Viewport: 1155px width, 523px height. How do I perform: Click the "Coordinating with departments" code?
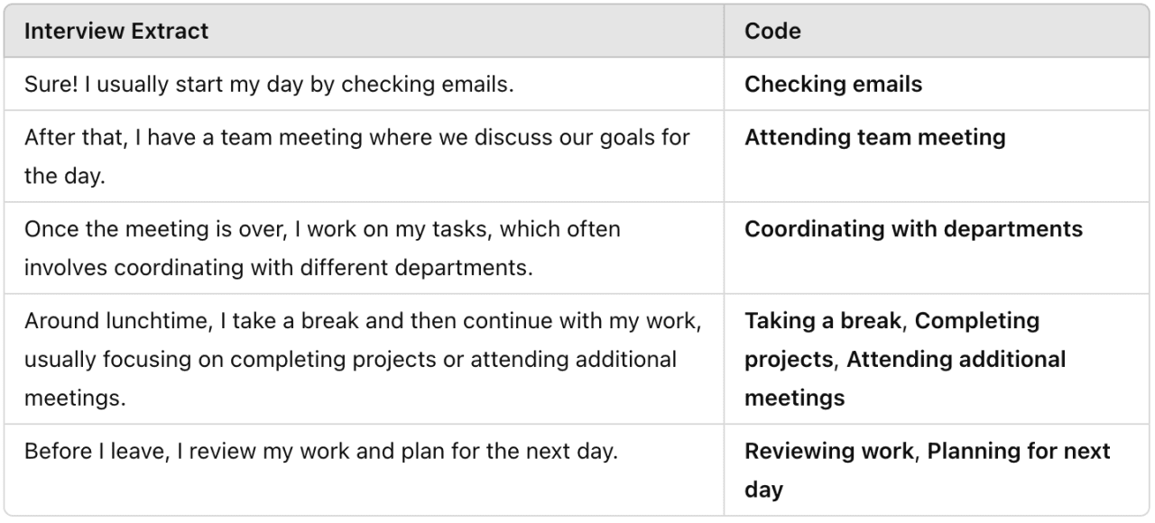coord(913,229)
